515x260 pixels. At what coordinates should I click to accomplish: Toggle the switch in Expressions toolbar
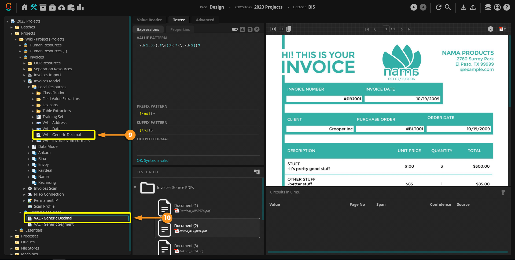click(235, 29)
